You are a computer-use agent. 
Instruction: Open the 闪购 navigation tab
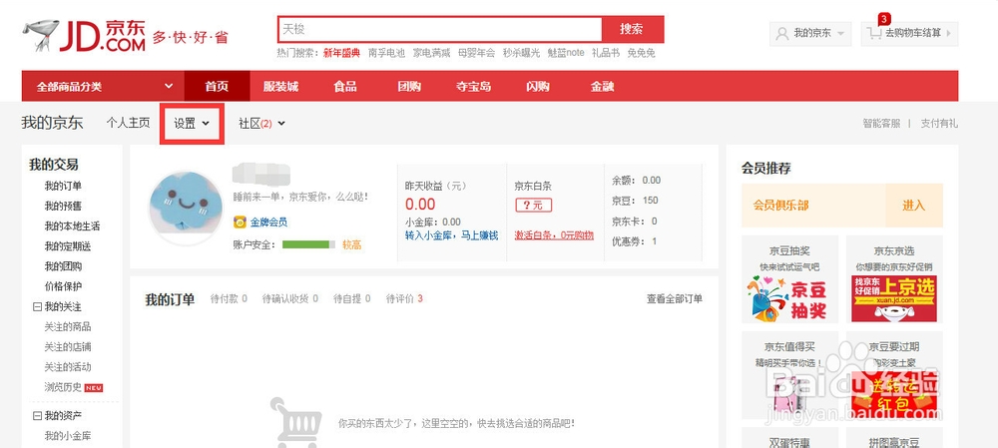(538, 87)
